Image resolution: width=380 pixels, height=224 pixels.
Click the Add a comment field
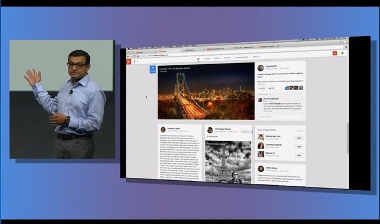point(280,117)
